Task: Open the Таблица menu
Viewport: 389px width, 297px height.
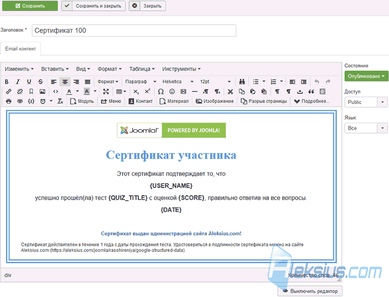Action: pyautogui.click(x=142, y=69)
